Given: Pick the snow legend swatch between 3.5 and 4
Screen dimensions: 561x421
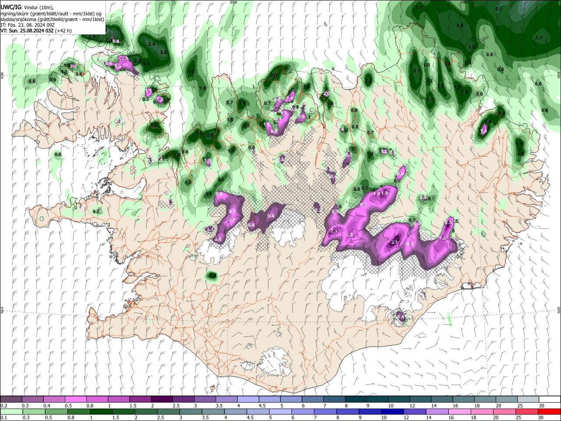Looking at the screenshot, I should click(x=226, y=400).
